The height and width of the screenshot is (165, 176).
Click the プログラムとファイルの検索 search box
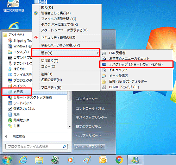[36, 147]
